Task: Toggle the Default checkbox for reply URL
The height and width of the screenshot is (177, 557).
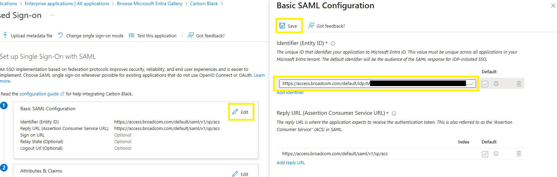Action: point(485,154)
